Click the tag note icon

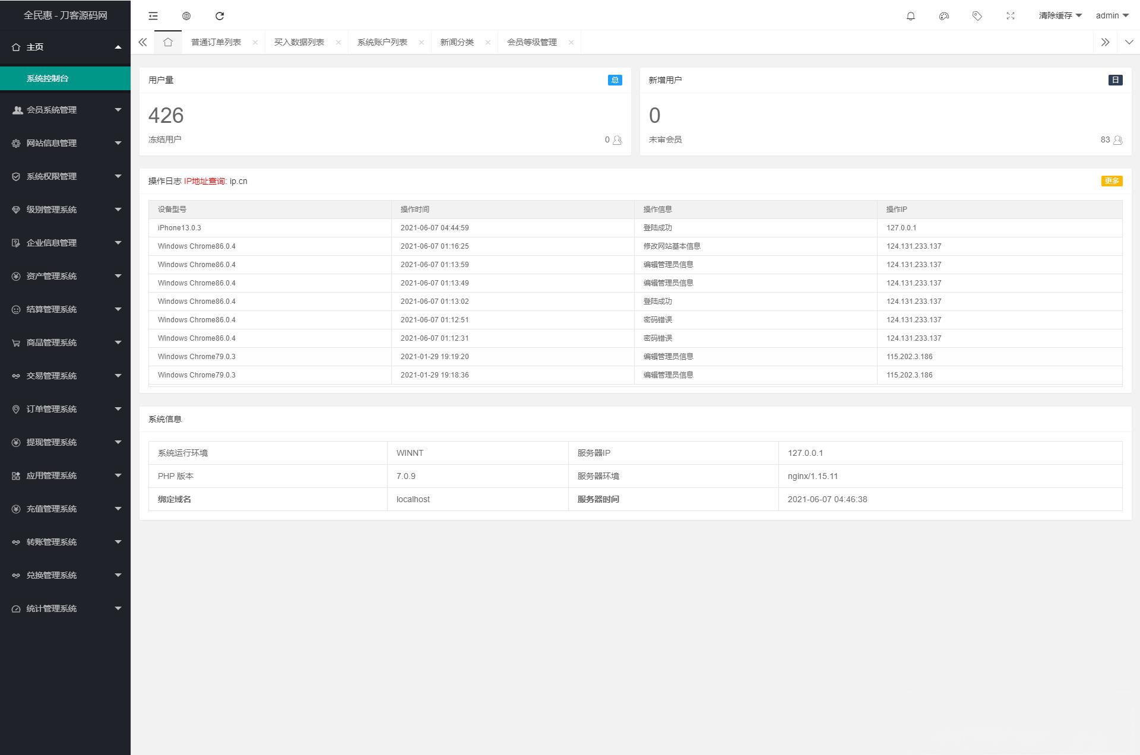pos(977,16)
